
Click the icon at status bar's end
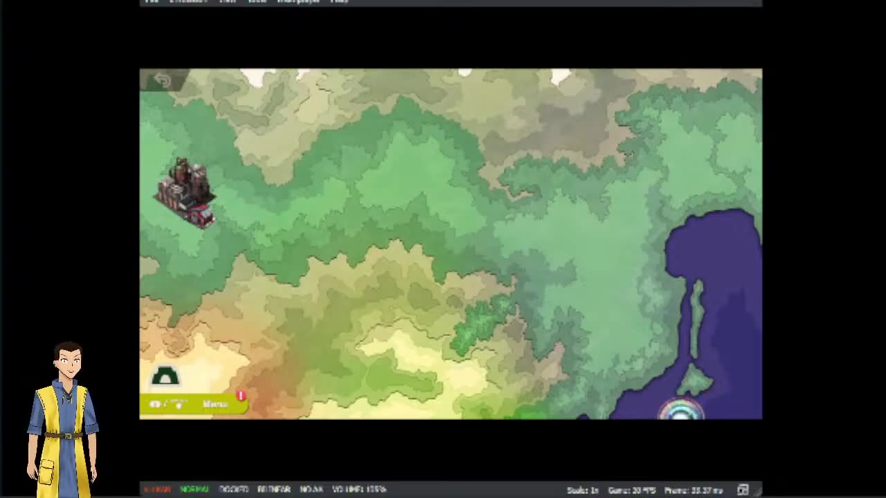click(x=743, y=490)
